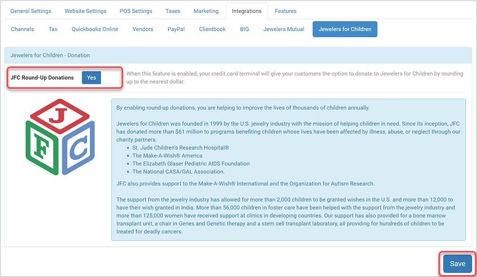Open the BIG integration sub-tab

(245, 29)
